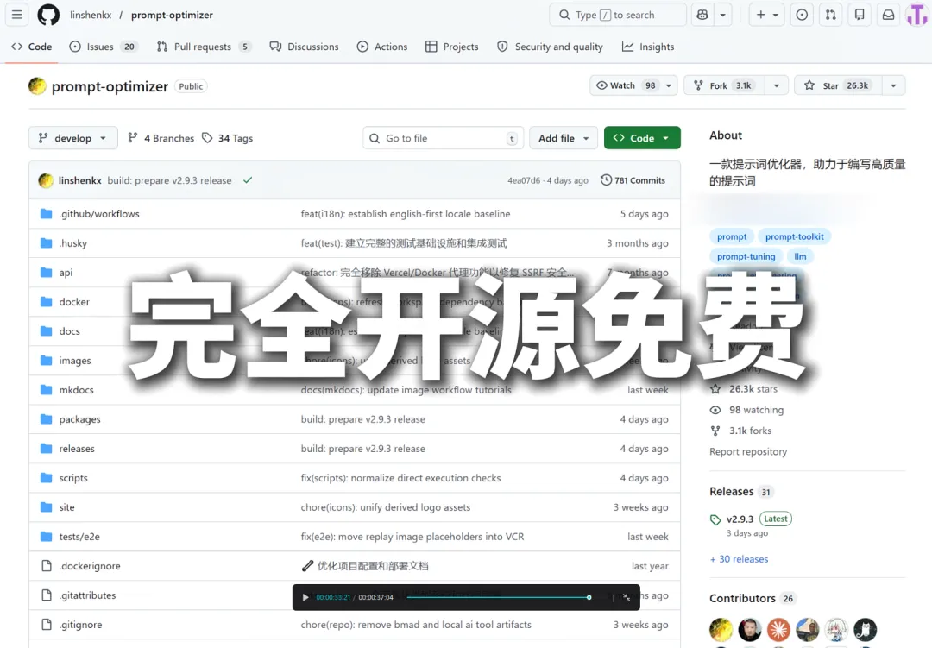Open the hamburger navigation menu
This screenshot has width=932, height=648.
[x=17, y=15]
